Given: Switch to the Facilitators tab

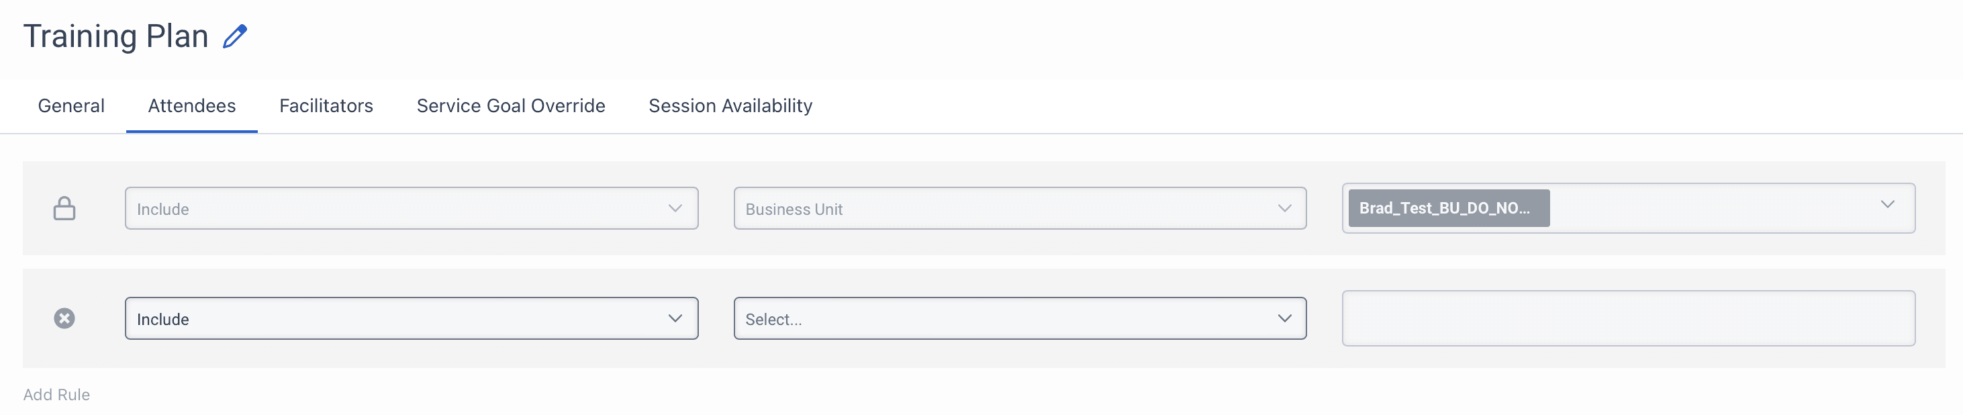Looking at the screenshot, I should click(x=326, y=105).
